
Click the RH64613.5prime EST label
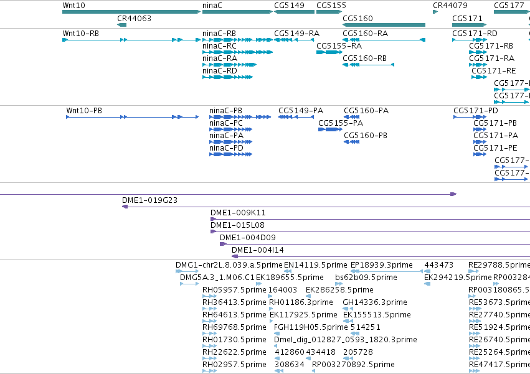pyautogui.click(x=235, y=316)
